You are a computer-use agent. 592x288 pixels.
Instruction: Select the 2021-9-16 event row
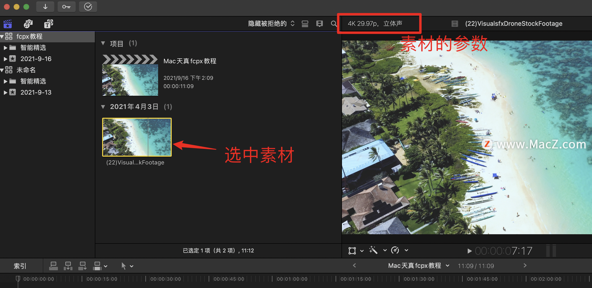tap(47, 59)
